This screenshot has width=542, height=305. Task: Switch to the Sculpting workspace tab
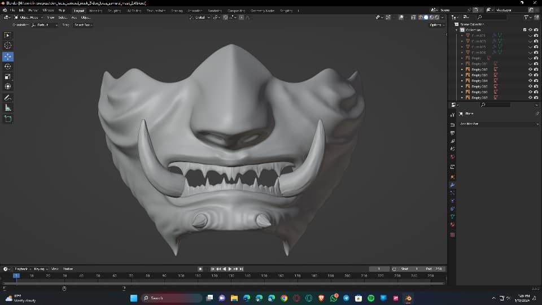pyautogui.click(x=114, y=11)
